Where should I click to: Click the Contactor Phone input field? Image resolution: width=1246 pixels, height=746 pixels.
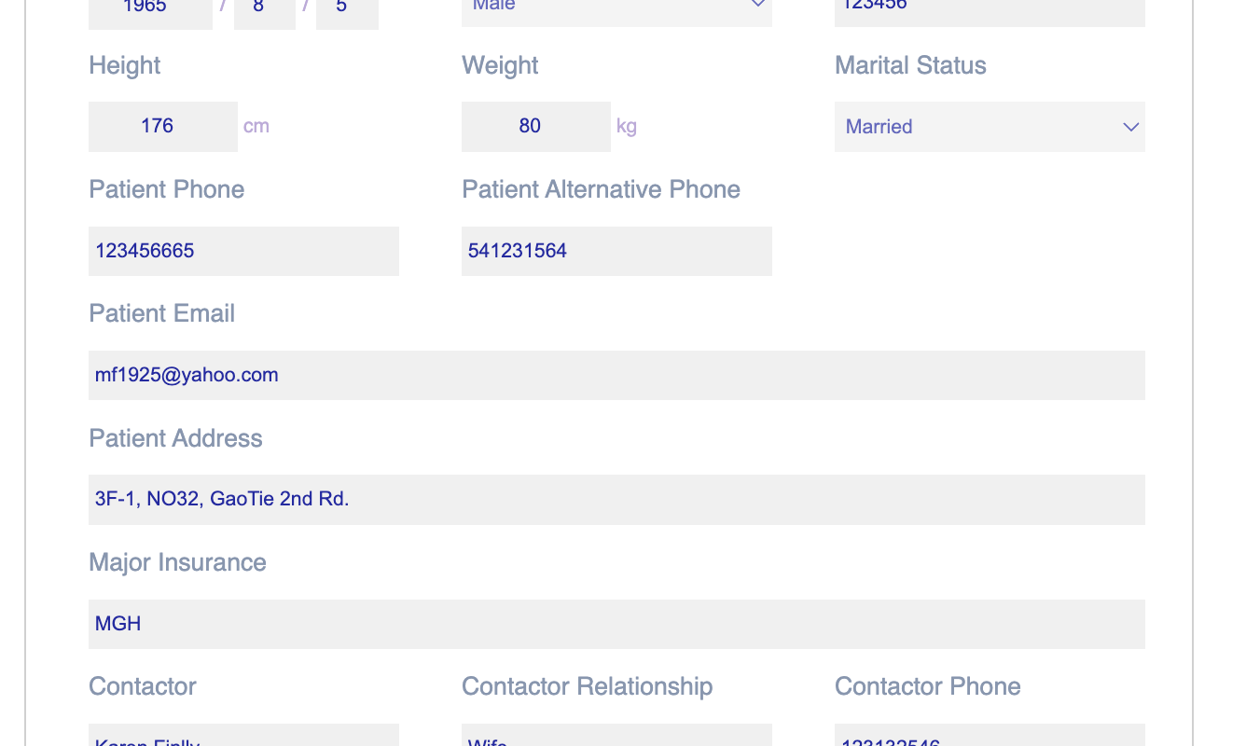tap(989, 737)
